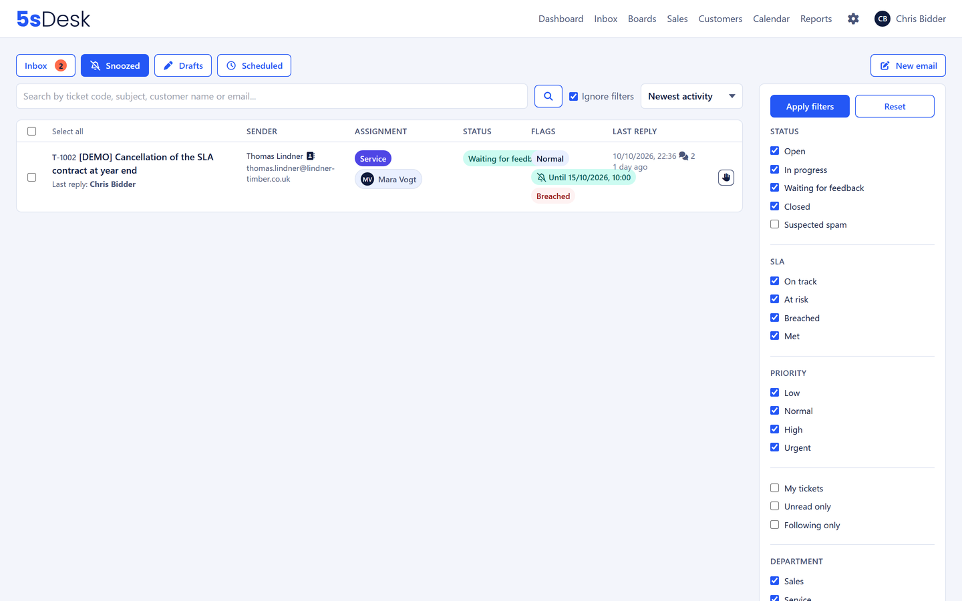Enable the Suspected spam filter
This screenshot has width=962, height=601.
[774, 224]
